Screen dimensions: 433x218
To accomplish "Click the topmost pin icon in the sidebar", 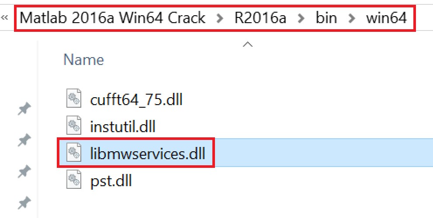I will click(24, 109).
